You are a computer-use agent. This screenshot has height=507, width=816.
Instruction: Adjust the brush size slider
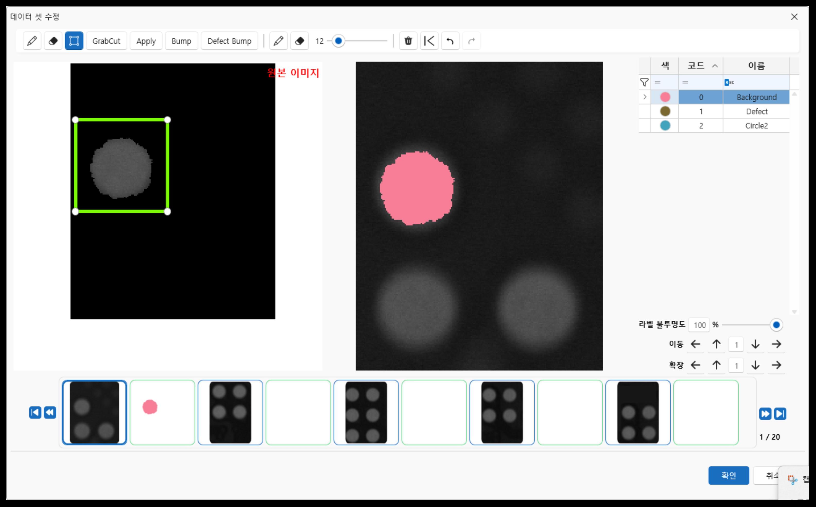[x=339, y=41]
